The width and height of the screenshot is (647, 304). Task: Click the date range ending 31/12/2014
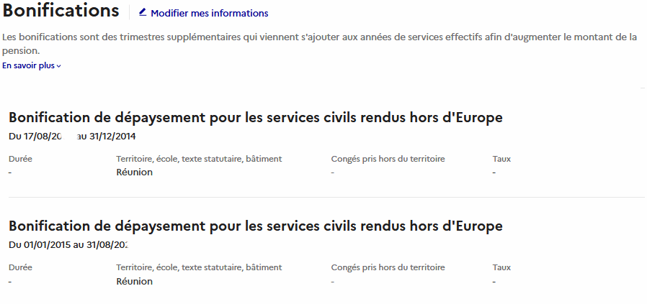pos(72,136)
